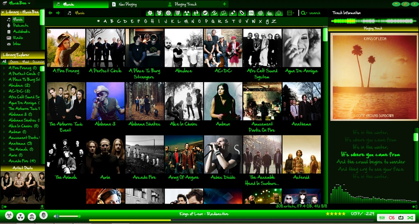The width and height of the screenshot is (419, 224).
Task: Click the crosshair target toolbar icon
Action: tap(279, 13)
